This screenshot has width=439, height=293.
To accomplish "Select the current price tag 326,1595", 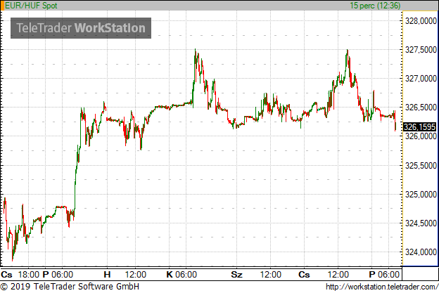I will pyautogui.click(x=420, y=127).
